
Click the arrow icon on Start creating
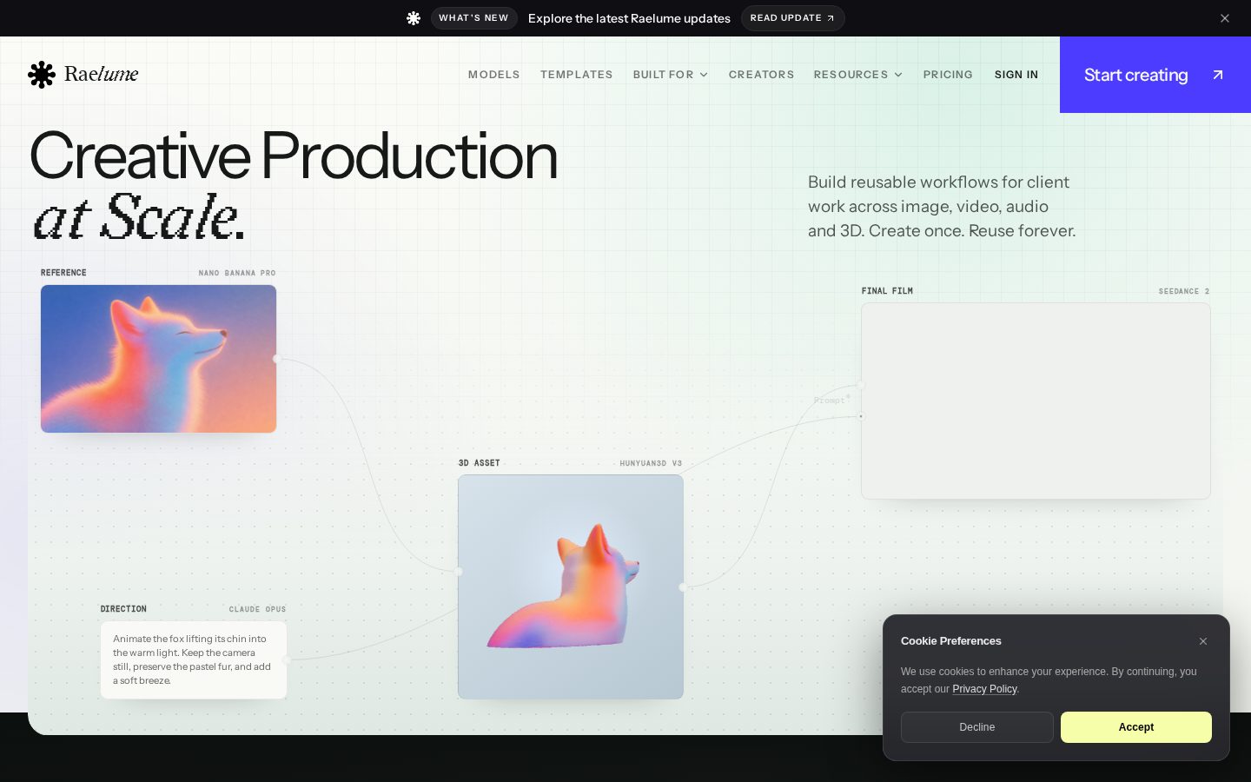coord(1218,75)
